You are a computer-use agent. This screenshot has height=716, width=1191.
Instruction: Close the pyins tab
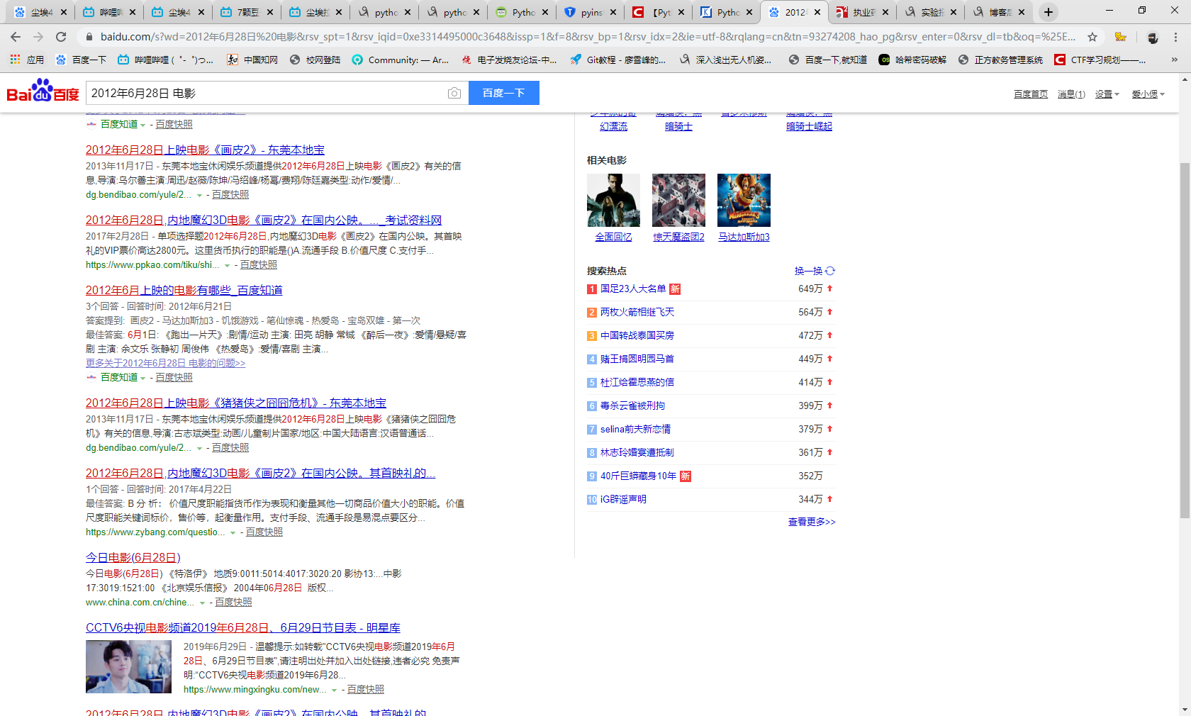tap(613, 12)
